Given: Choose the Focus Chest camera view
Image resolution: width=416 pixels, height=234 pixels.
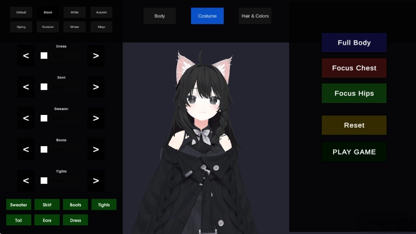Looking at the screenshot, I should (x=354, y=68).
